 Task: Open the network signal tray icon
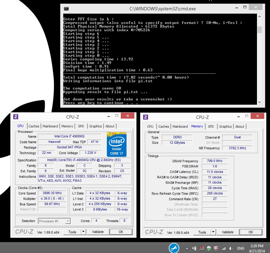223,248
